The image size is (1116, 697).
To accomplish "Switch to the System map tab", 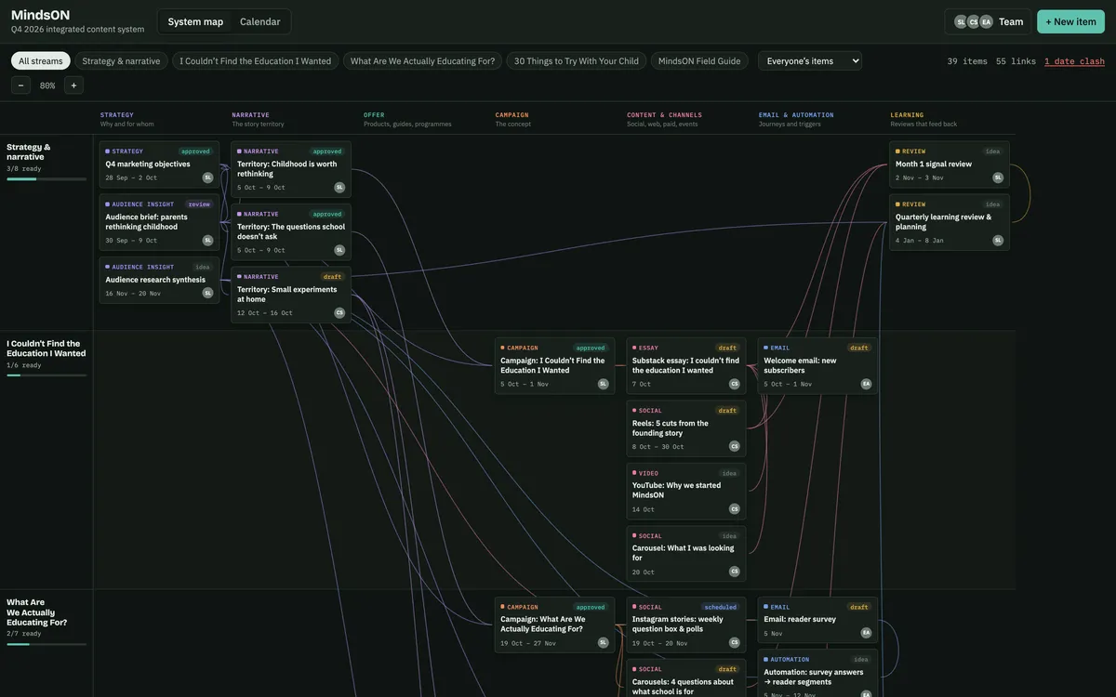I will 195,21.
